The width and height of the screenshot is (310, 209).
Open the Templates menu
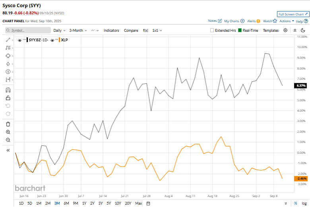coord(271,31)
